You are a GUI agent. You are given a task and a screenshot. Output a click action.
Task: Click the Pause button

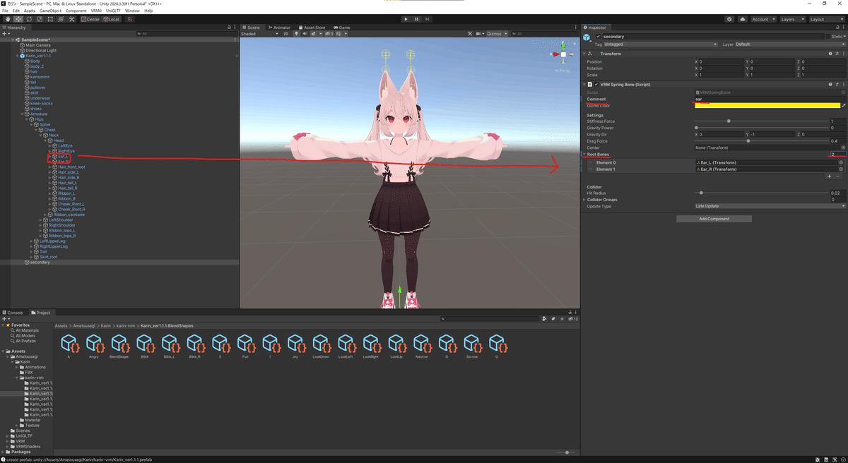[417, 19]
